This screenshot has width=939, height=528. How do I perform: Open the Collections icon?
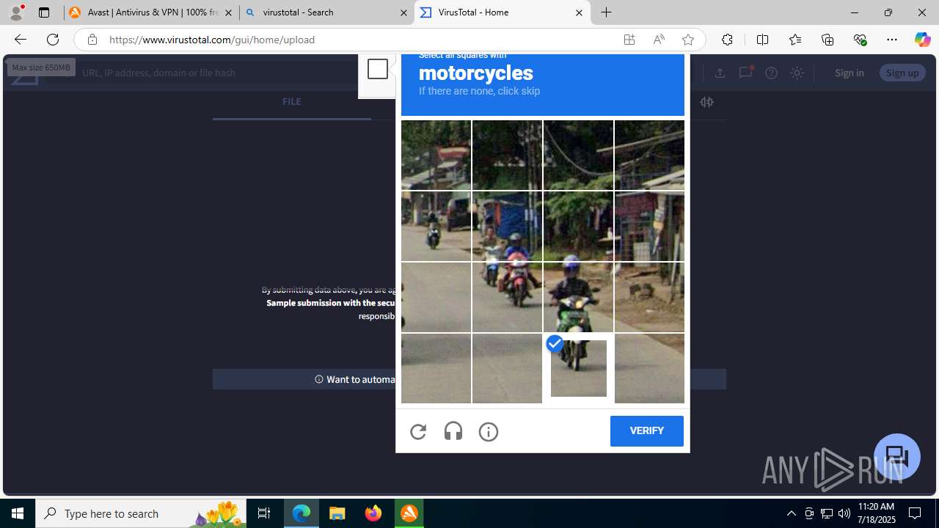click(827, 40)
